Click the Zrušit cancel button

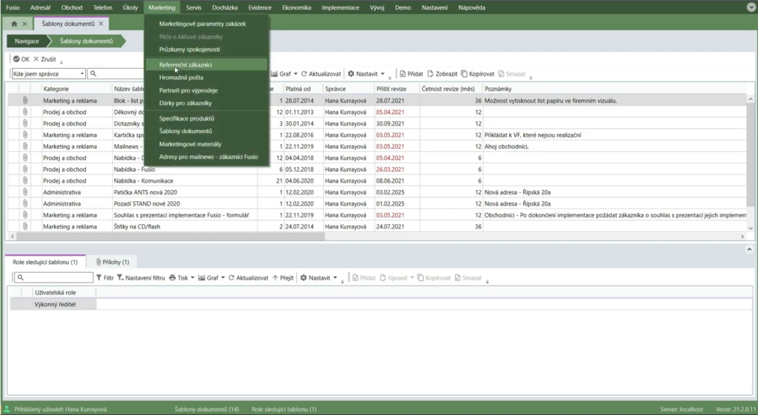tap(44, 59)
